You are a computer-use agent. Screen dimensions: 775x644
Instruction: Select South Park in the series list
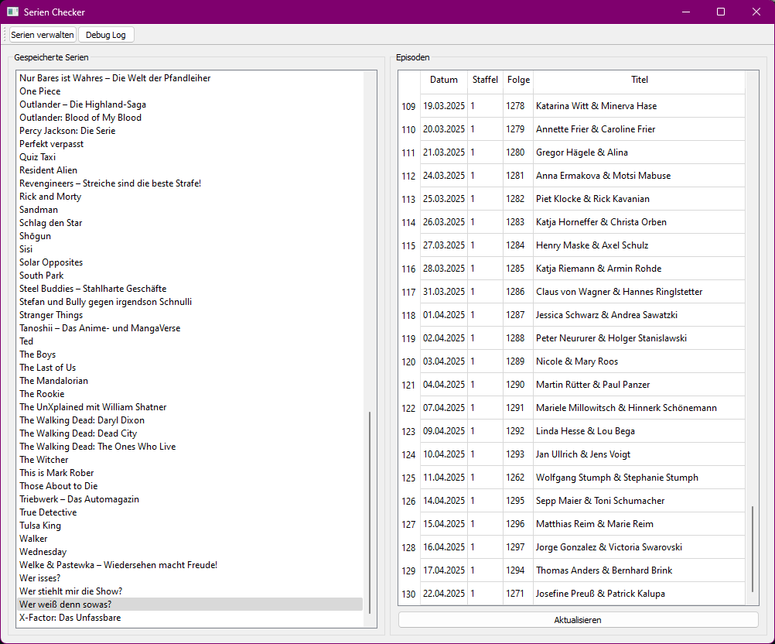42,276
